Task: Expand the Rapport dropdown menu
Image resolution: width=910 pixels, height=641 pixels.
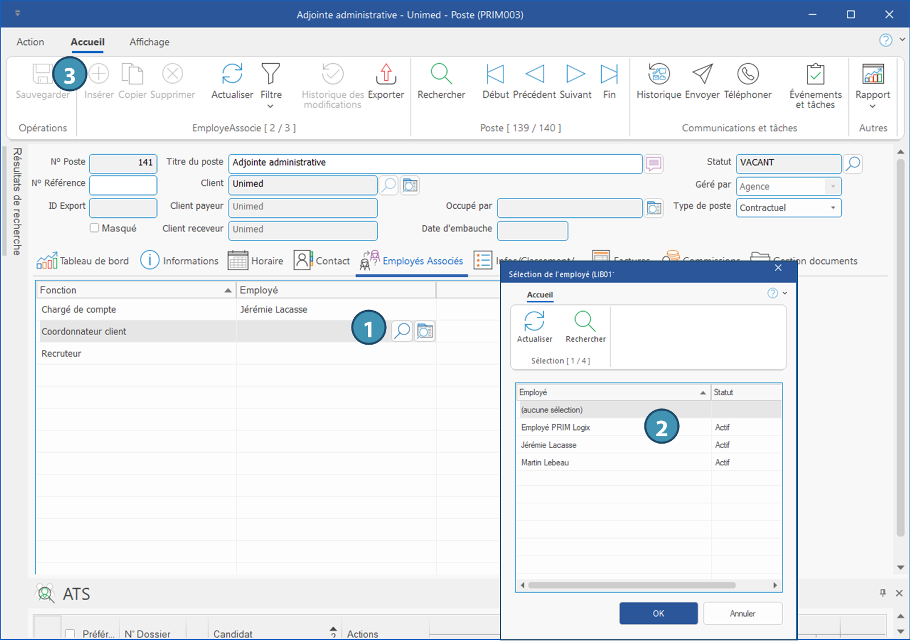Action: coord(872,106)
